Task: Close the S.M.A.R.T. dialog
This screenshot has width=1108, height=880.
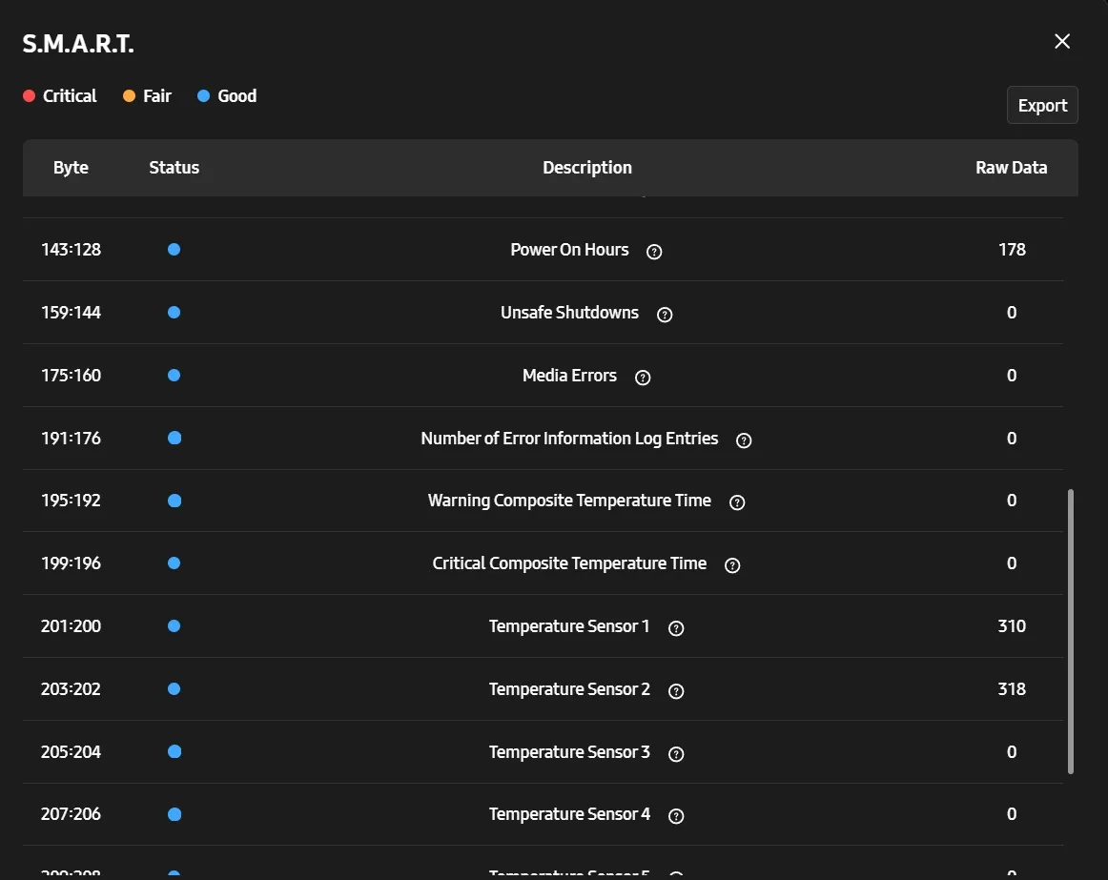Action: [x=1062, y=41]
